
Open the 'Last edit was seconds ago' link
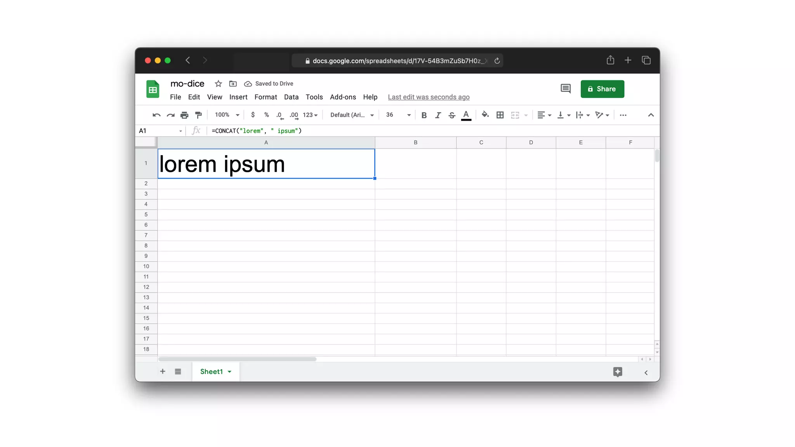[x=429, y=97]
